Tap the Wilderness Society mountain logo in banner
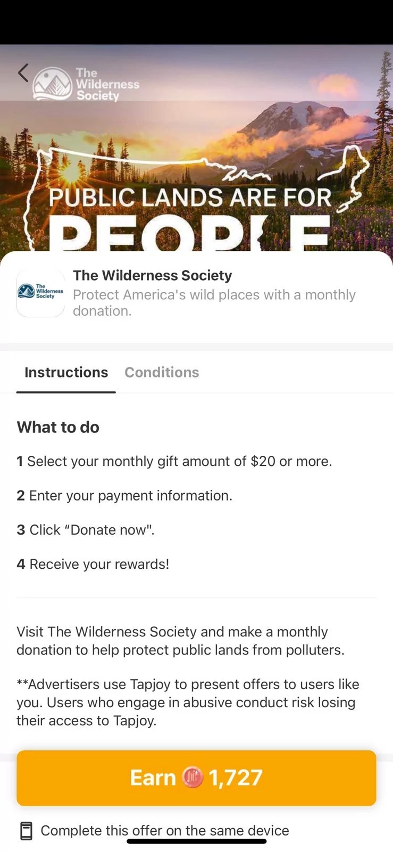Screen dimensions: 393x852 coord(52,84)
